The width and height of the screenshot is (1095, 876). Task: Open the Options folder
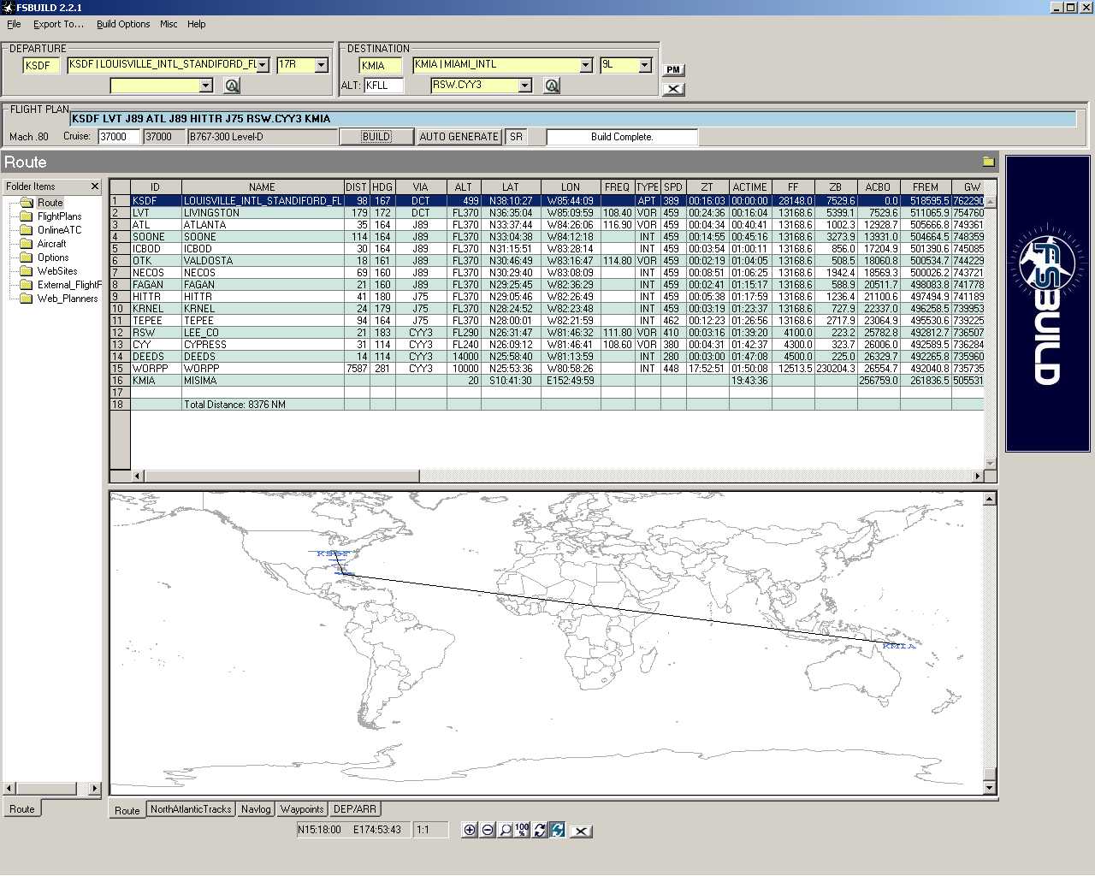tap(53, 257)
